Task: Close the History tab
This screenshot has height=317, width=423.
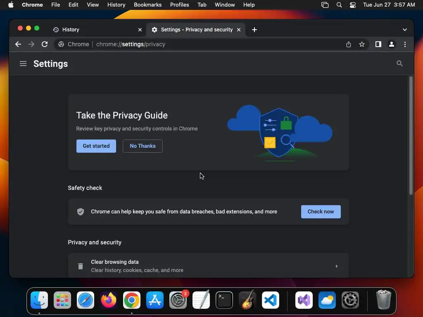Action: (140, 30)
